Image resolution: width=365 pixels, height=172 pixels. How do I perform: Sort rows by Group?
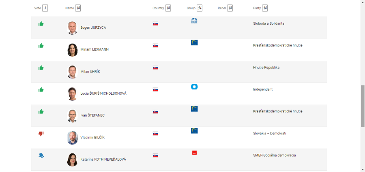(200, 8)
